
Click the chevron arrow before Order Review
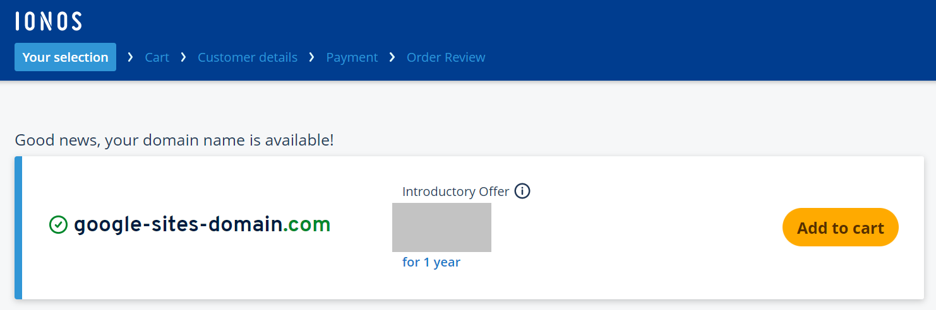coord(392,57)
